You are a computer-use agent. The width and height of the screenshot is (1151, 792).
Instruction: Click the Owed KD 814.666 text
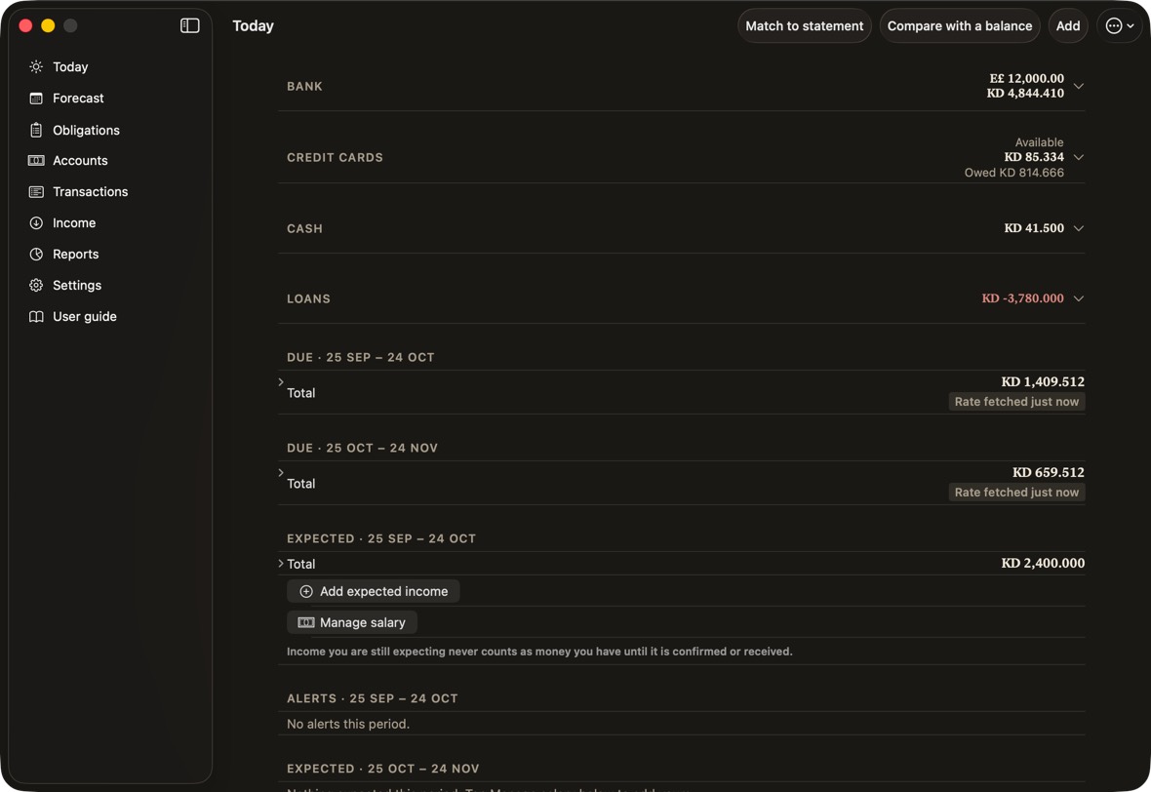[x=1013, y=173]
